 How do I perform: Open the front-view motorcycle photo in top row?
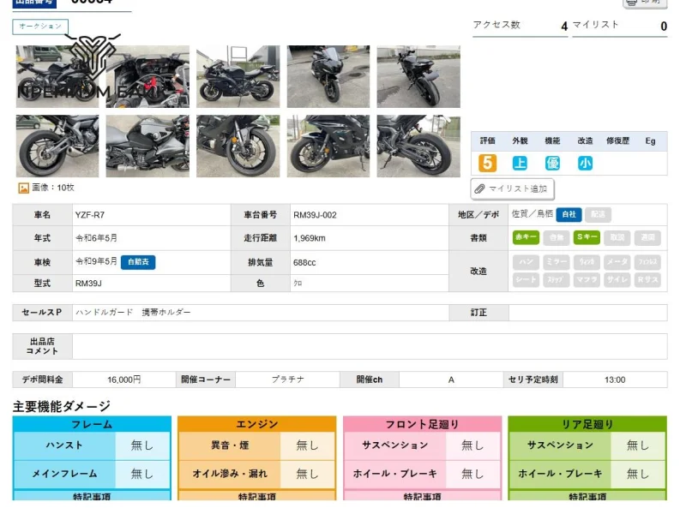point(328,76)
